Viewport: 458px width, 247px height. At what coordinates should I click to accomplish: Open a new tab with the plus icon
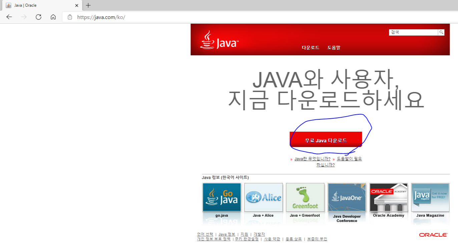[88, 5]
